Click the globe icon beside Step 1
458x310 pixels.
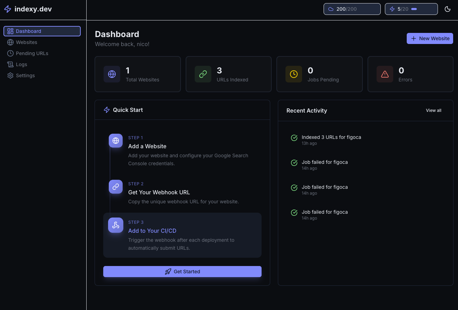[115, 141]
